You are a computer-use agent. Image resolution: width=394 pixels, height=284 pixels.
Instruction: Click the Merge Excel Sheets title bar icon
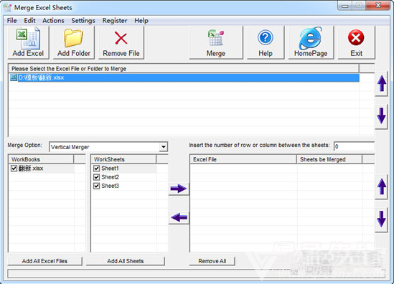pyautogui.click(x=8, y=8)
